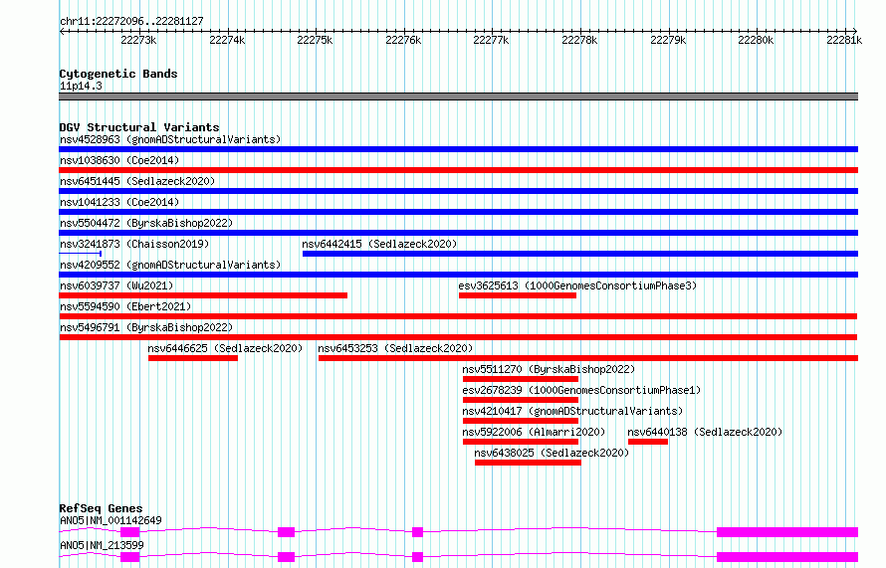Click red bar under nsv5594590
The height and width of the screenshot is (568, 886).
coord(458,316)
